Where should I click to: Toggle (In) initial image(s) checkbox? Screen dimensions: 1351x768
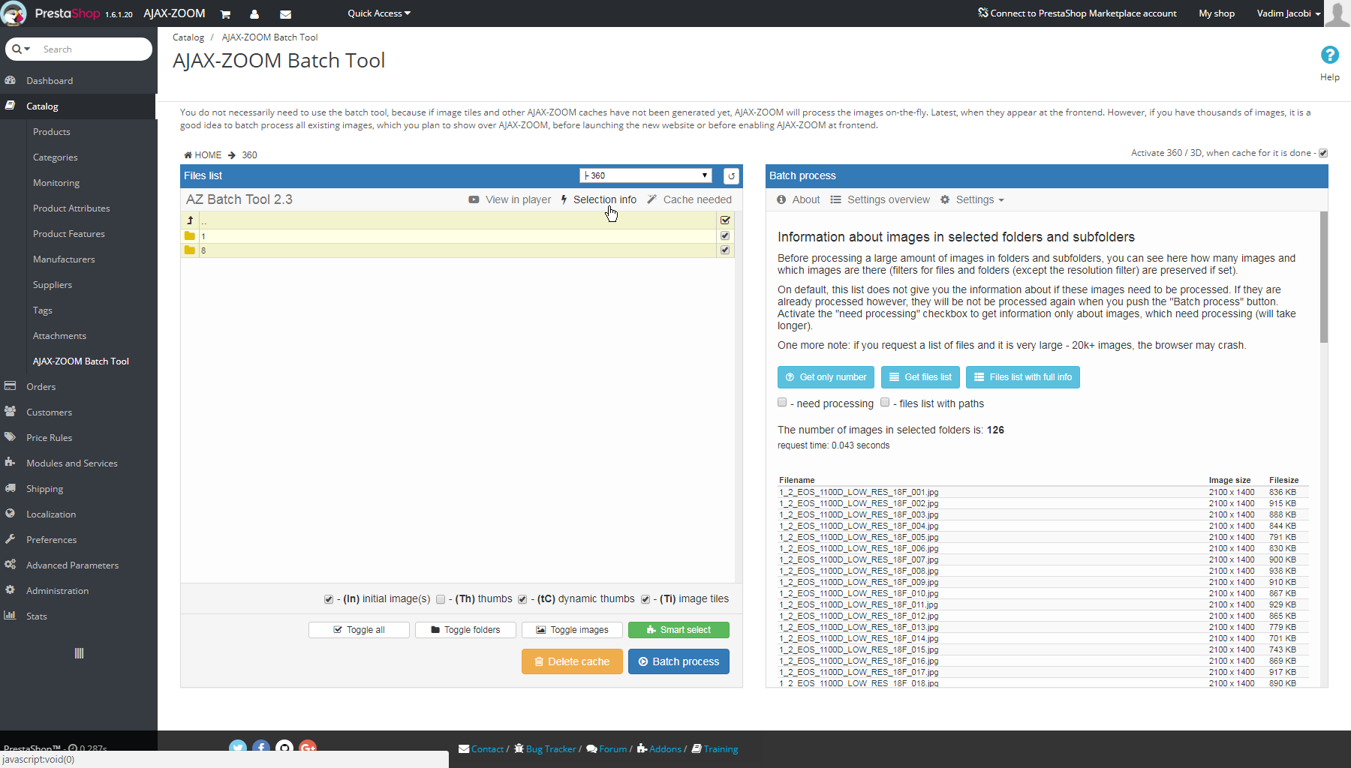point(329,599)
